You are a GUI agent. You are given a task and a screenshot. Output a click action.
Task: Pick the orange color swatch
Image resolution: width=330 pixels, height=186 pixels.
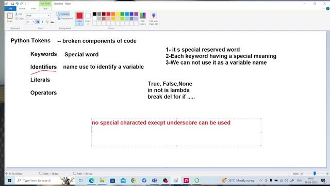113,14
